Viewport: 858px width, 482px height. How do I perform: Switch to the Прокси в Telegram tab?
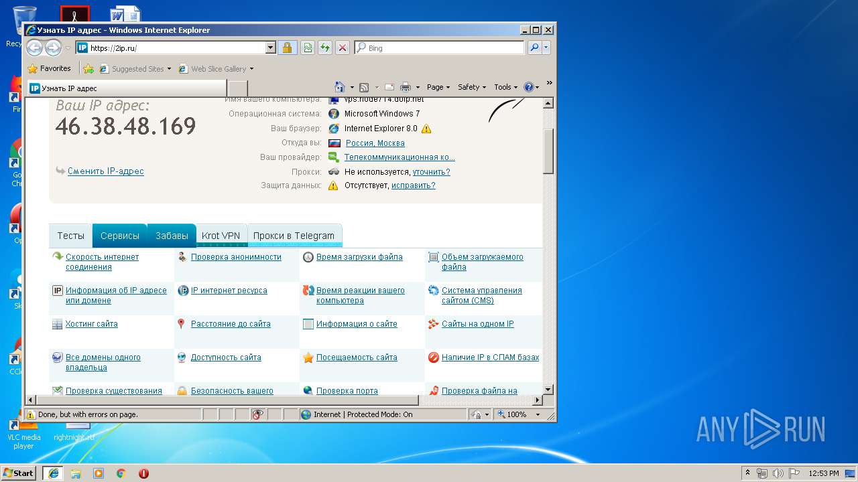(294, 236)
